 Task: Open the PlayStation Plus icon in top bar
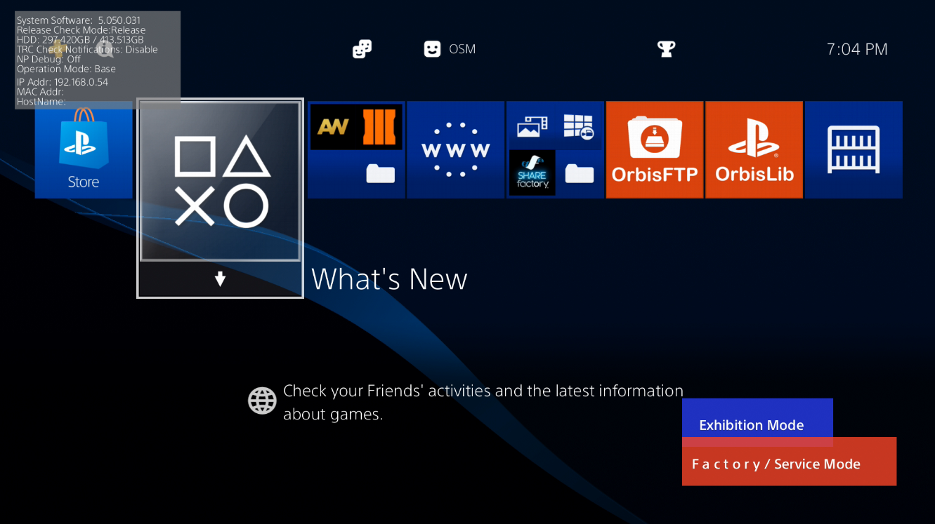point(58,49)
